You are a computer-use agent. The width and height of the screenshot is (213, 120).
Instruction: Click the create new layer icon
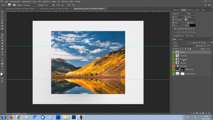pos(206,113)
